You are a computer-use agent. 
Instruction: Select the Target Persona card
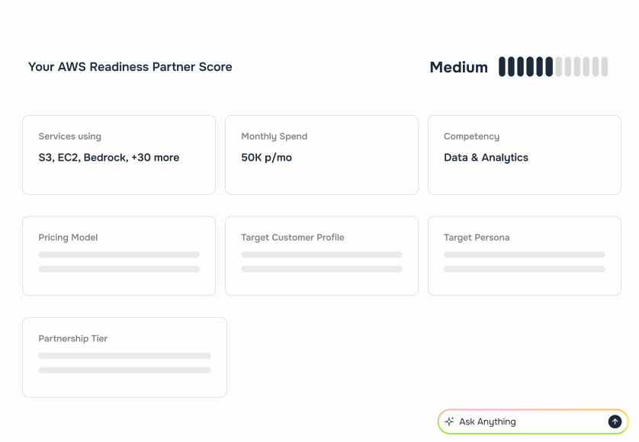[x=524, y=256]
